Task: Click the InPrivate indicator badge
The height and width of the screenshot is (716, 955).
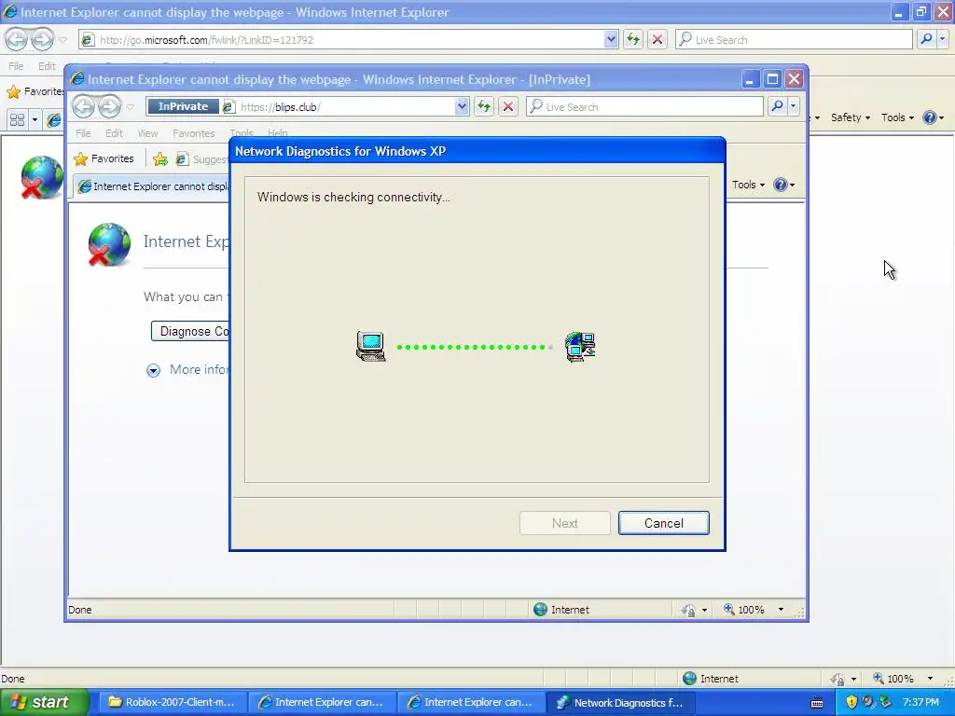Action: [183, 106]
